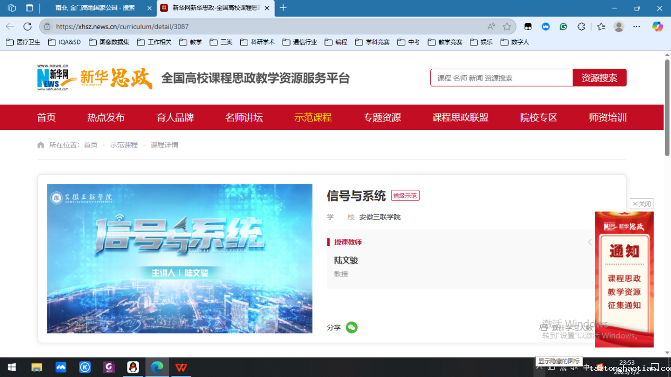Refresh the current page
Image resolution: width=671 pixels, height=377 pixels.
tap(28, 26)
